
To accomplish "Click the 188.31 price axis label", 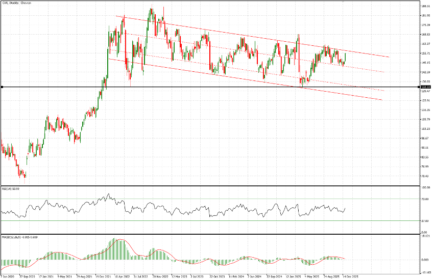I will [425, 6].
